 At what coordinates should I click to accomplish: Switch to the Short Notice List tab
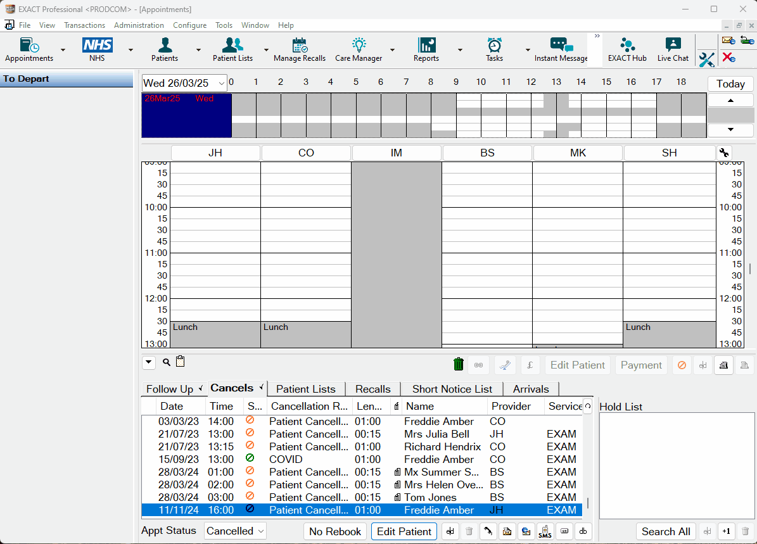pos(452,389)
